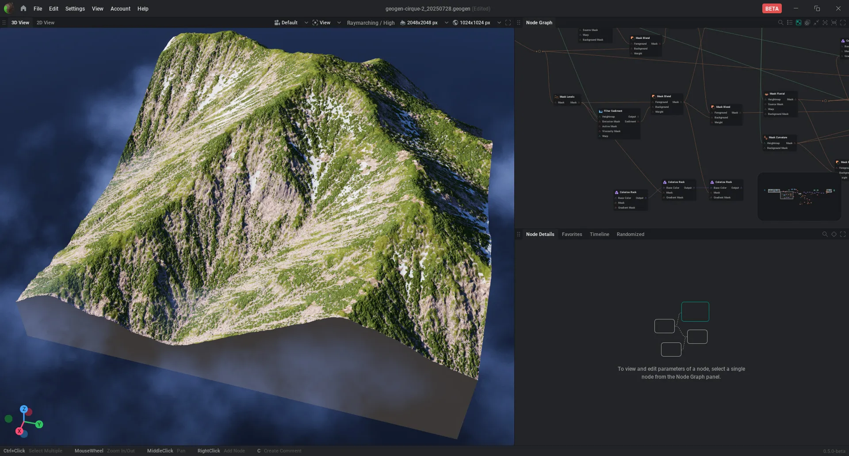Toggle the diamond keyframe icon in Node Details

point(834,234)
